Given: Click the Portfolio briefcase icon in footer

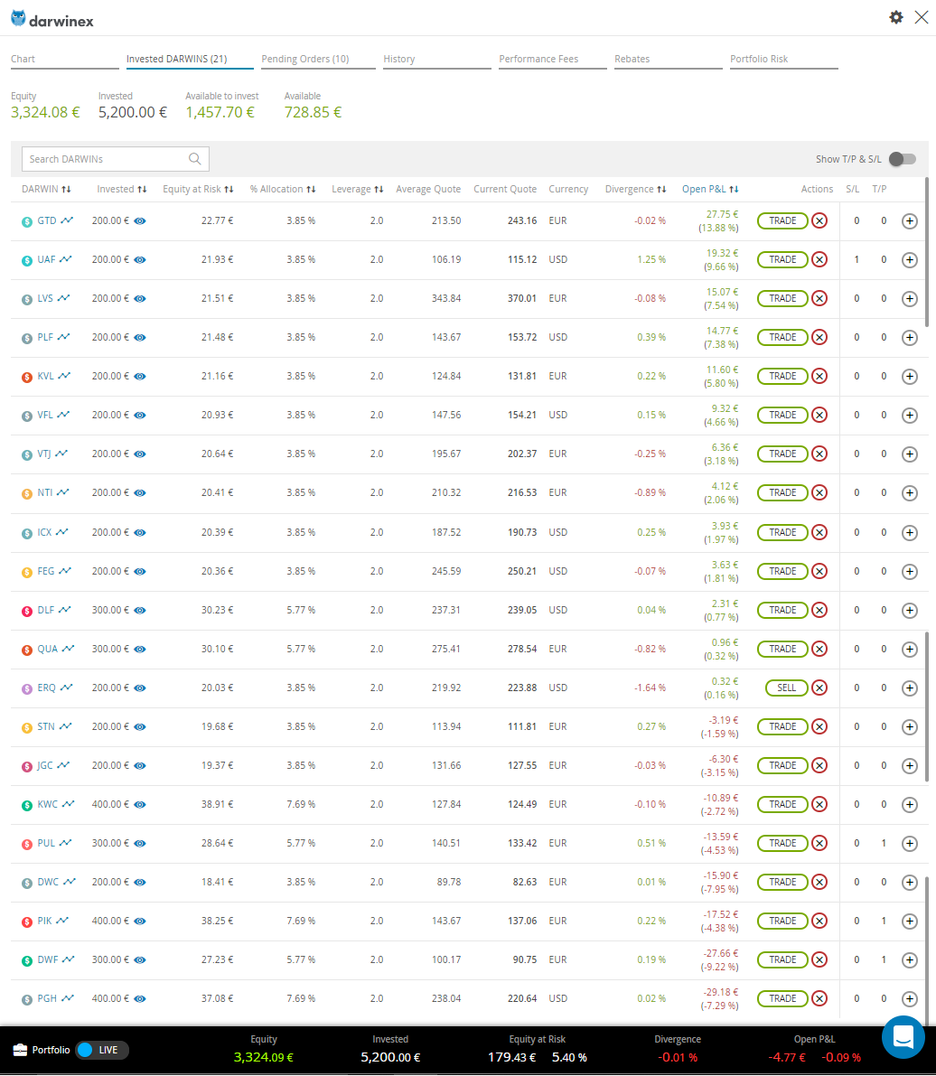Looking at the screenshot, I should [20, 1050].
